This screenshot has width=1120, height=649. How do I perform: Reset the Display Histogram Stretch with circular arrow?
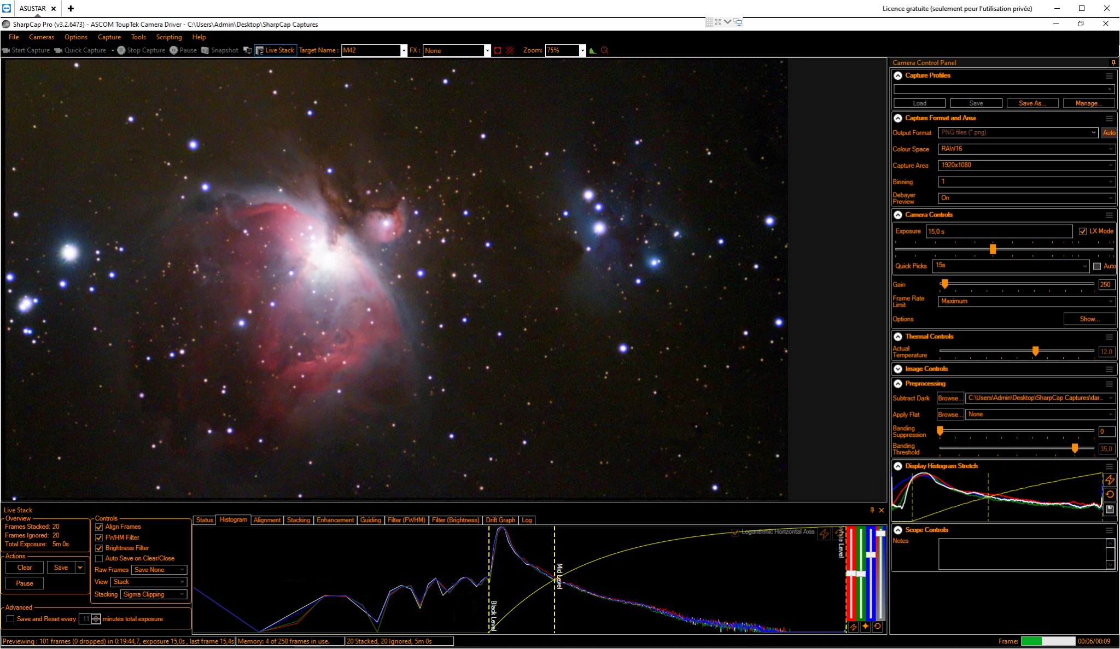tap(1110, 494)
